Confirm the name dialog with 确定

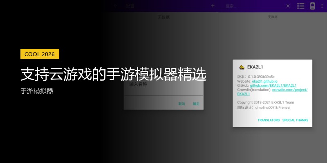pyautogui.click(x=196, y=104)
